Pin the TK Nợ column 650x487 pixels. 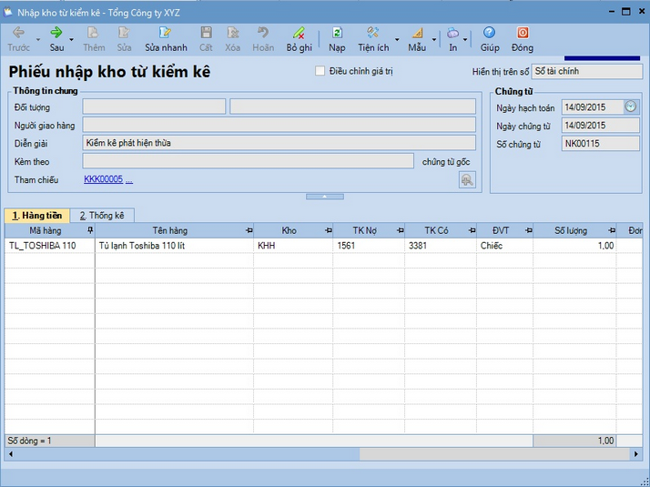(400, 230)
